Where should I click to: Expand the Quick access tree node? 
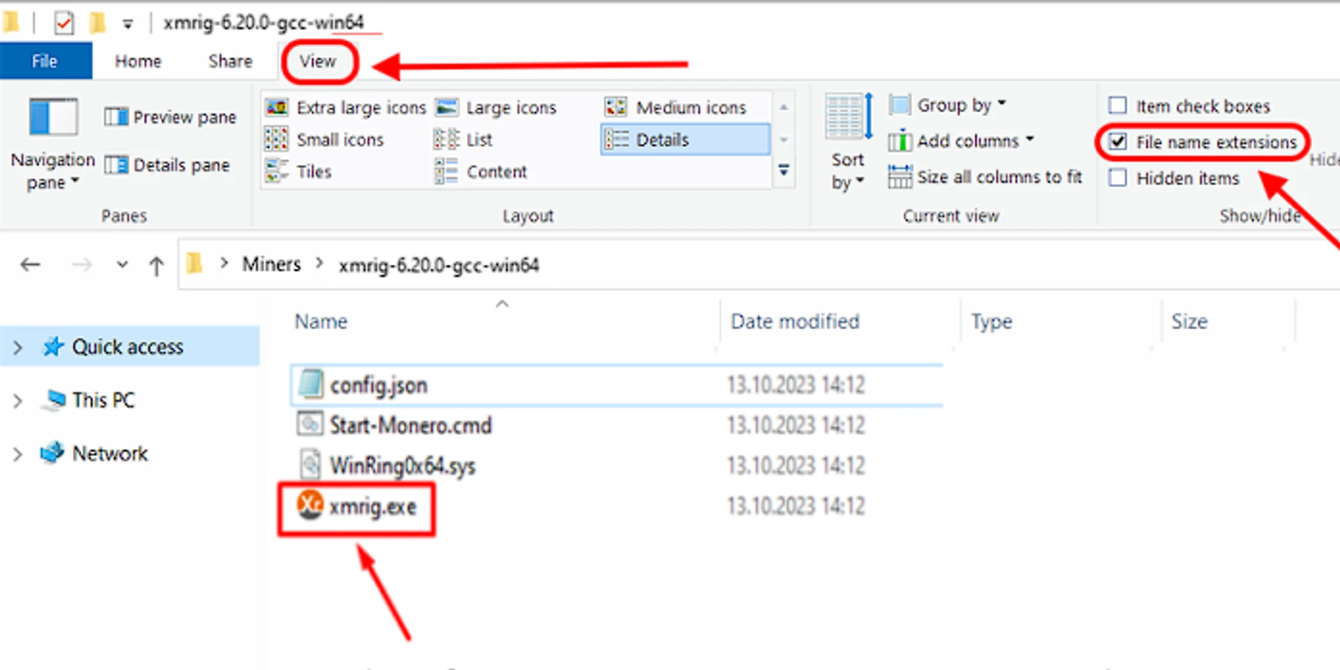pos(18,347)
